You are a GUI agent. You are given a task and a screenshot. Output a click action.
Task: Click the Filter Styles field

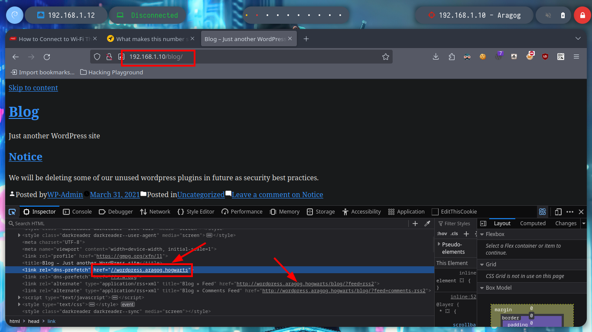[455, 223]
